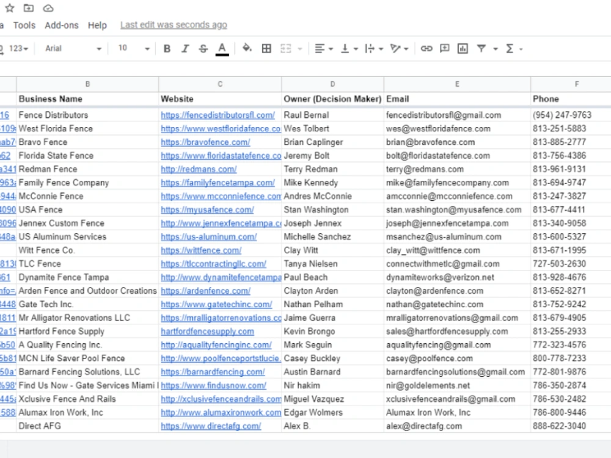Open merge cells dropdown arrow
Screen dimensions: 611x458
(x=300, y=49)
